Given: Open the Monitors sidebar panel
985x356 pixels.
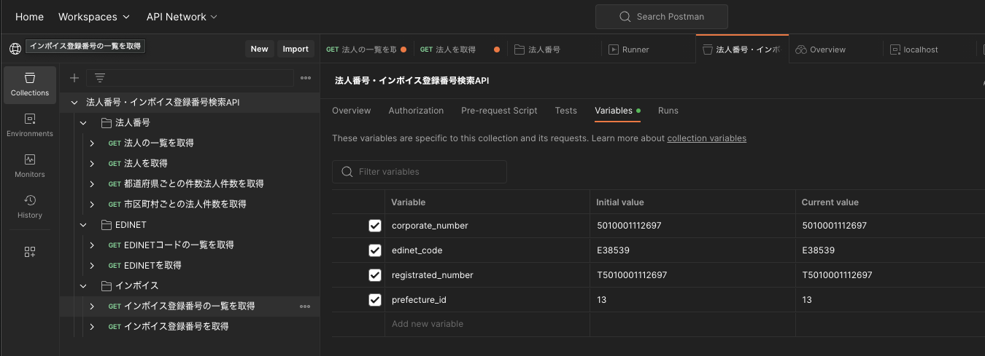Looking at the screenshot, I should coord(30,165).
